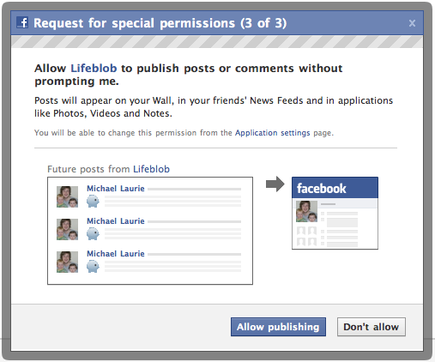Click text 'Posts will appear on your Wall'
Viewport: 435px width, 362px height.
103,100
